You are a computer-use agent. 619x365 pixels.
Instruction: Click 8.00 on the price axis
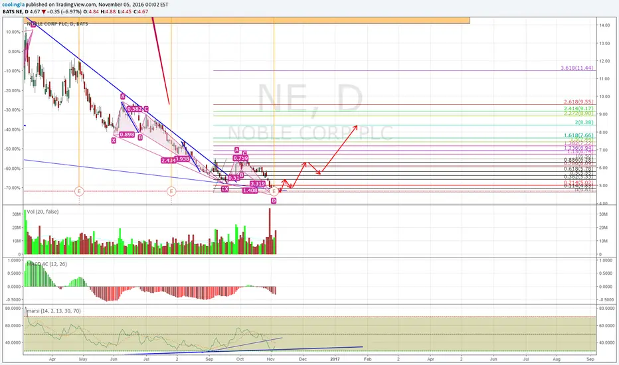tap(604, 132)
